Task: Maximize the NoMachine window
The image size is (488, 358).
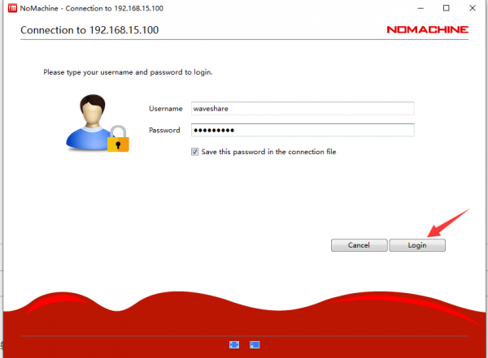Action: (x=447, y=8)
